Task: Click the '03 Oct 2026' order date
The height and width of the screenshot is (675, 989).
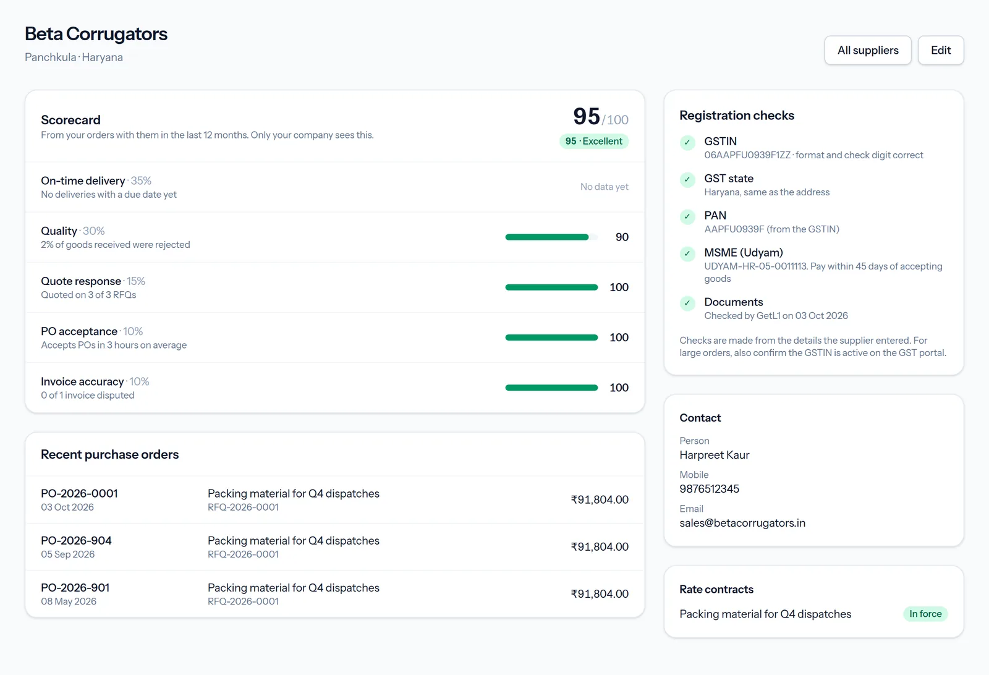Action: (67, 507)
